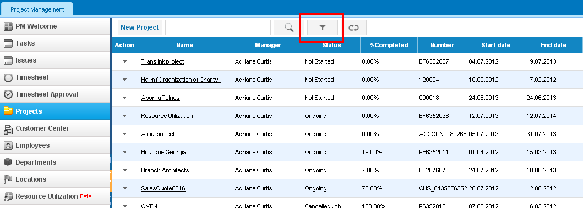The image size is (583, 208).
Task: Select Projects in the sidebar
Action: tap(55, 111)
